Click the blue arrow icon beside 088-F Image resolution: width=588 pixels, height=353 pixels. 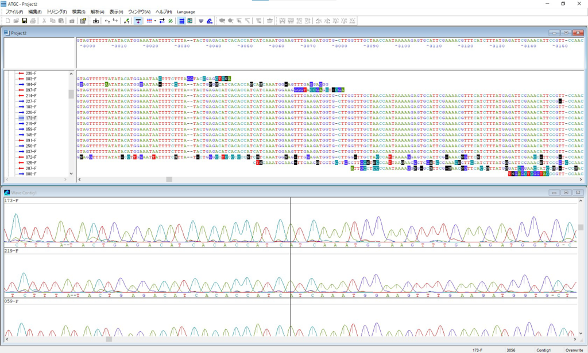(x=21, y=174)
